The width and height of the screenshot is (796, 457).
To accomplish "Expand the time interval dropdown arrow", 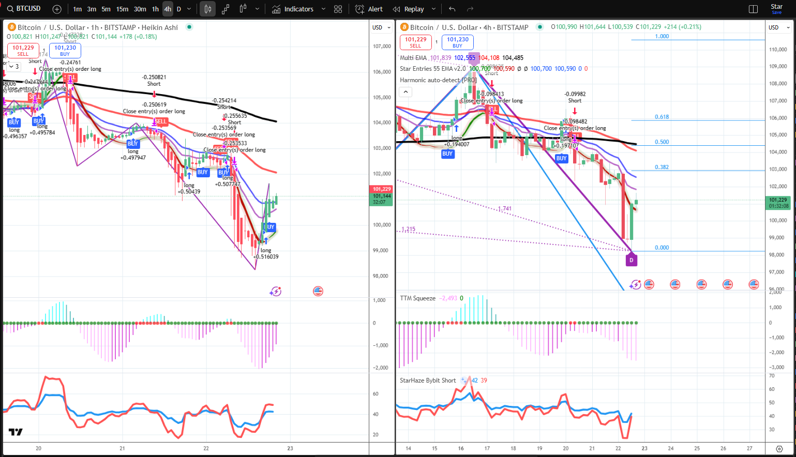I will (x=189, y=9).
